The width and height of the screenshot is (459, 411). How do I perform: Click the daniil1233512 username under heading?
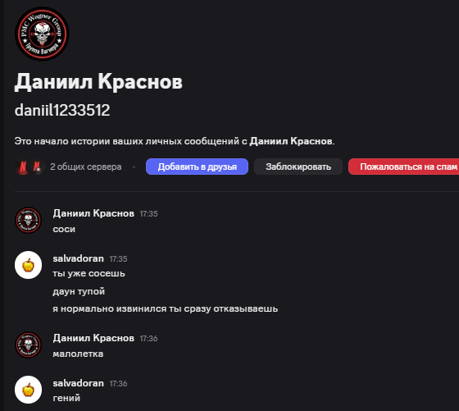[x=62, y=111]
